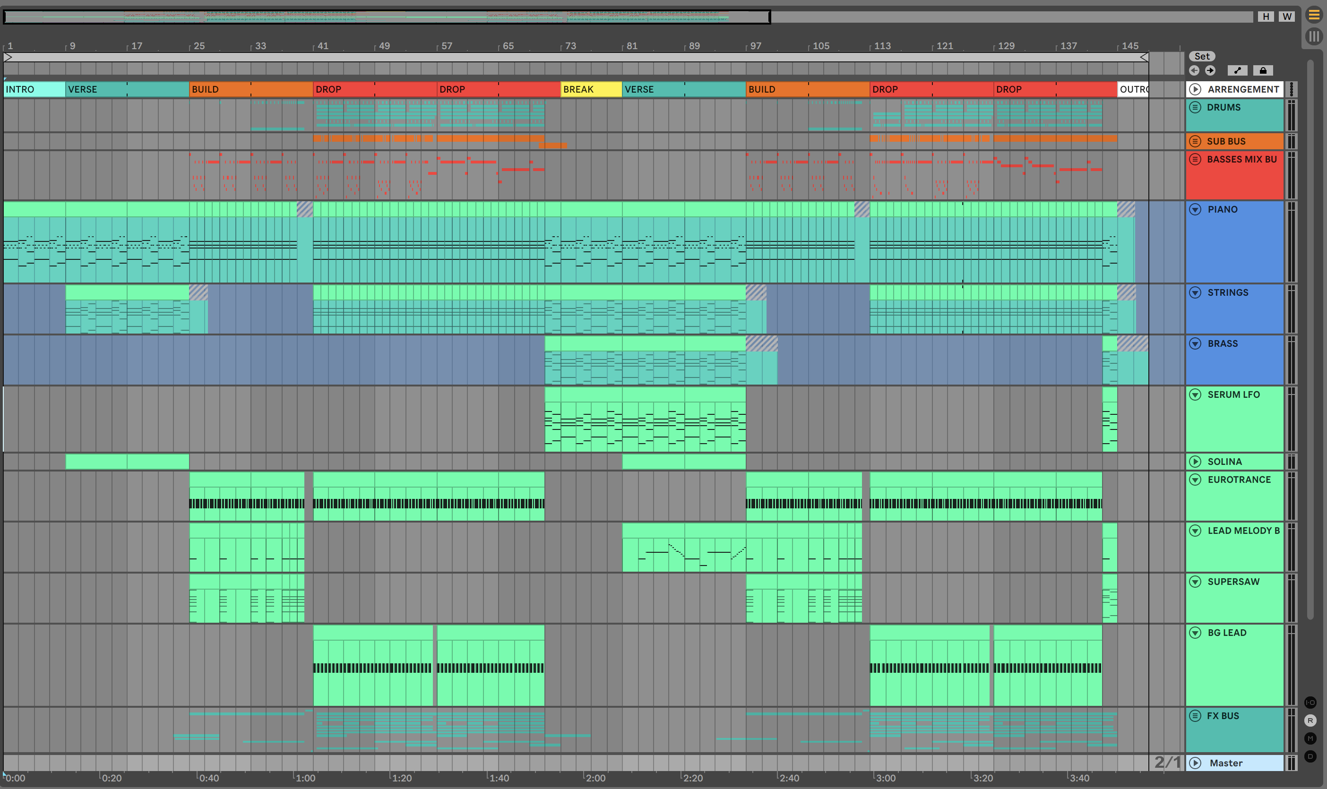Toggle the R returns section button

pyautogui.click(x=1310, y=720)
